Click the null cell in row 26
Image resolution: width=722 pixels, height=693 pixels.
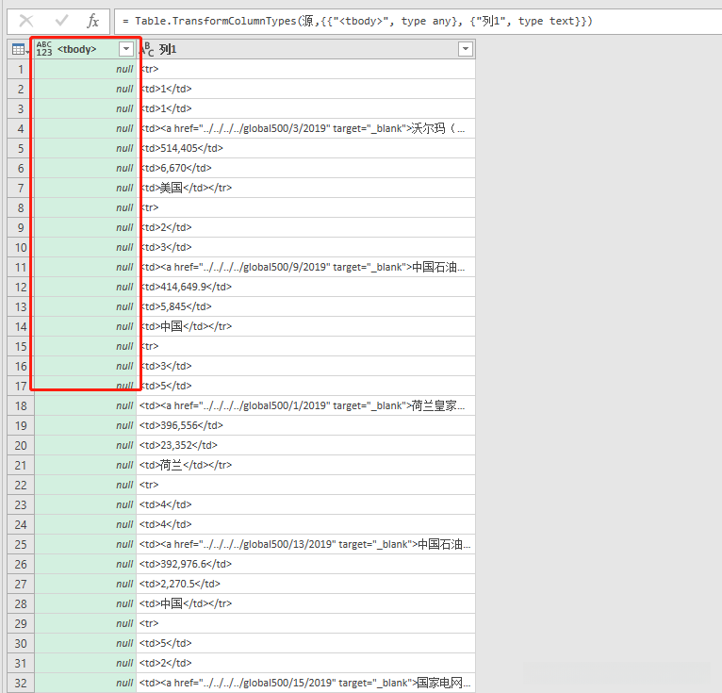click(x=85, y=564)
